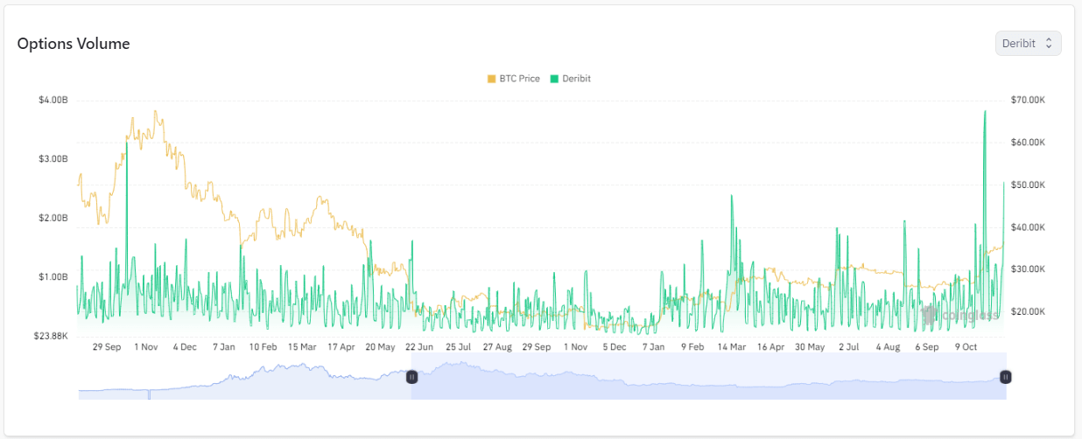Viewport: 1082px width, 439px height.
Task: Toggle the Deribit legend series
Action: click(x=575, y=79)
